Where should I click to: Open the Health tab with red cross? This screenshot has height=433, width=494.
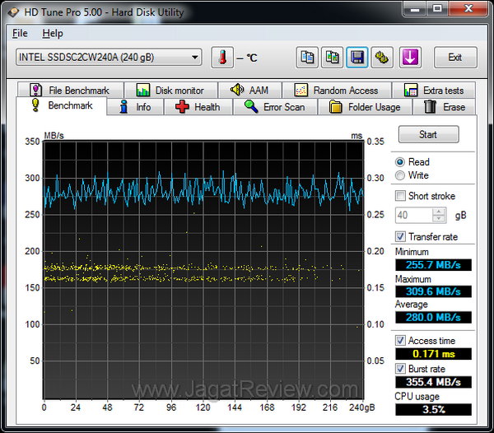coord(197,107)
